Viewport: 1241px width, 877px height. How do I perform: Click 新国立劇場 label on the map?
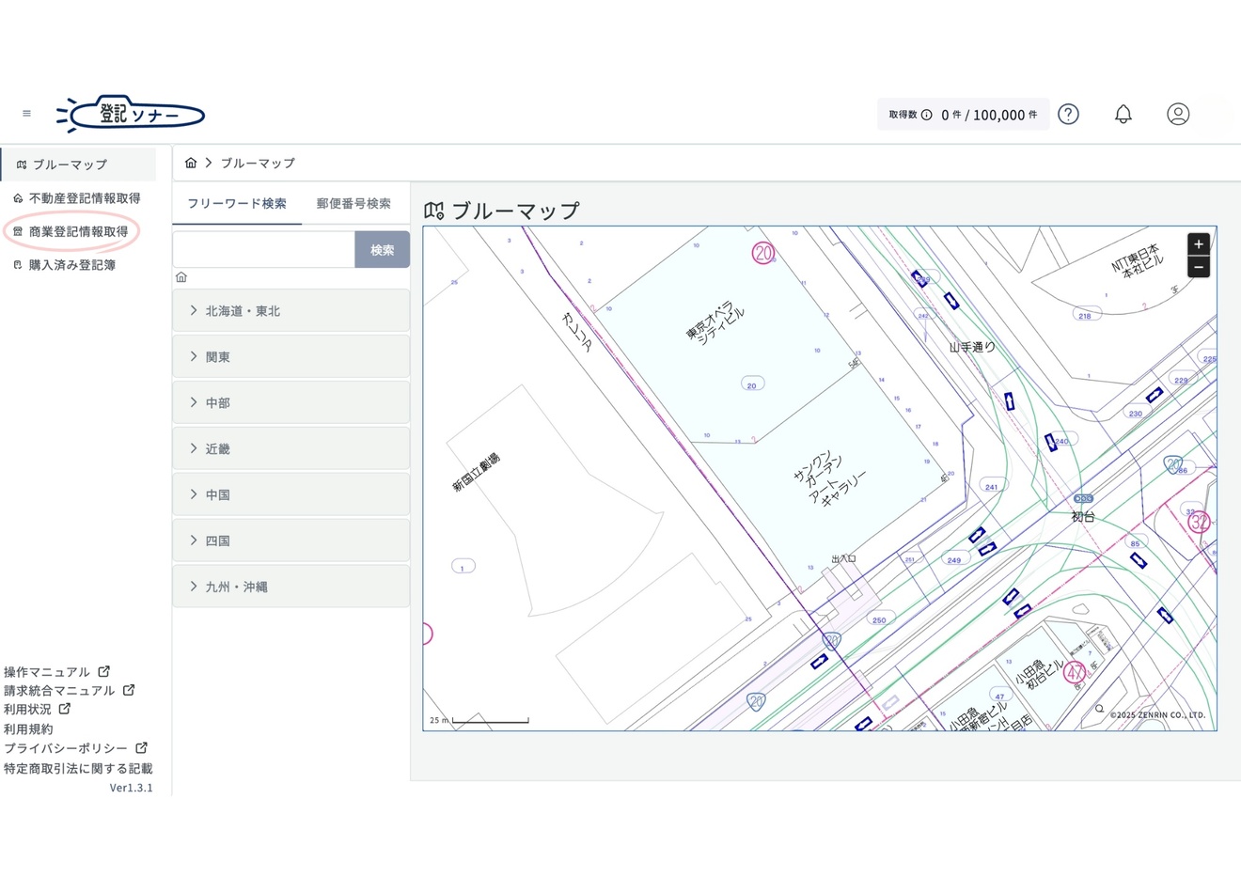(476, 473)
